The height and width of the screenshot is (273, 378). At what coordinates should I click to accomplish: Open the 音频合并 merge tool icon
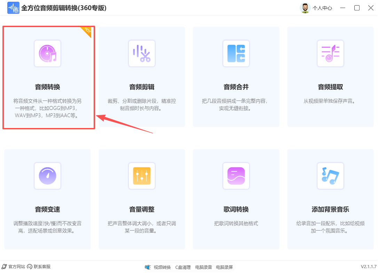click(x=236, y=53)
